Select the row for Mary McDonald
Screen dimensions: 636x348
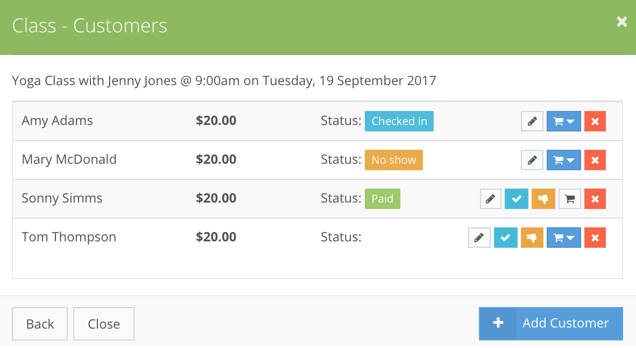click(x=161, y=160)
